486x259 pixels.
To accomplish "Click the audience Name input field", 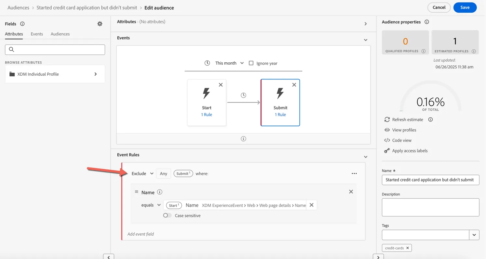I will tap(430, 180).
